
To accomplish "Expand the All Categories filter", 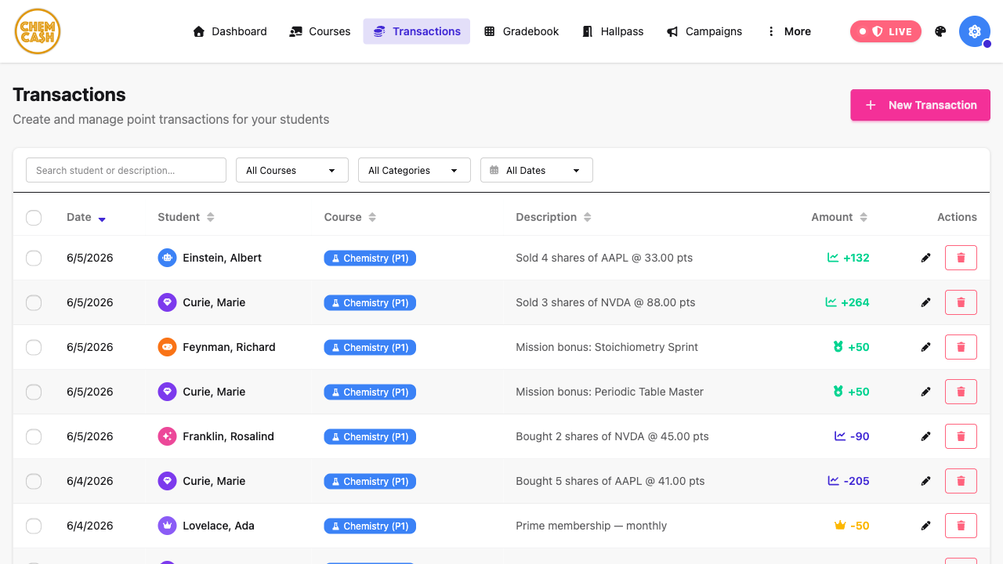I will pos(415,170).
